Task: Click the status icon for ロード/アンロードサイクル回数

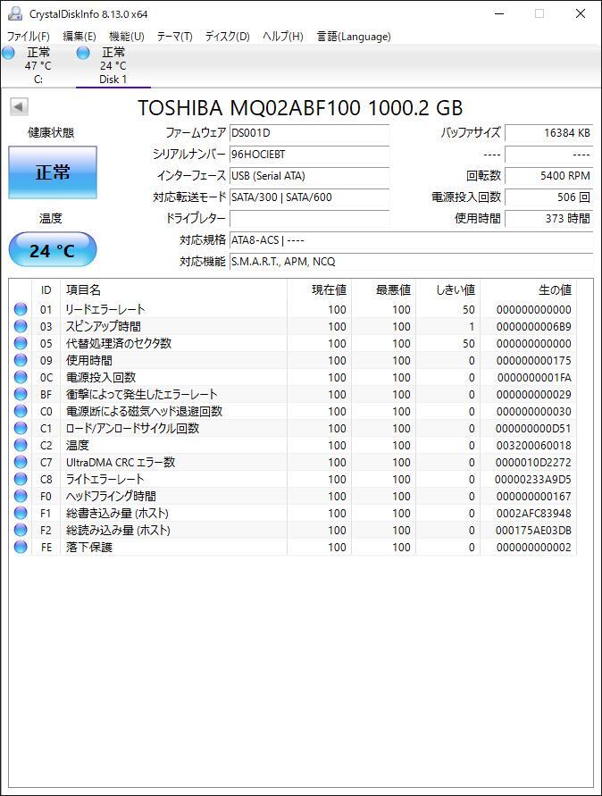Action: (x=21, y=428)
